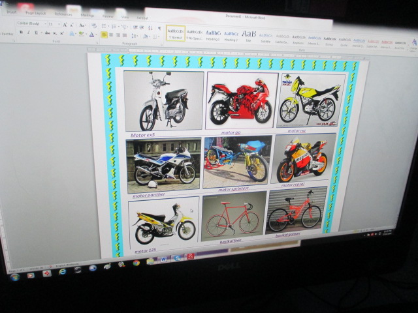Apply strikethrough formatting
Viewport: 418px width, 313px height.
[x=48, y=33]
